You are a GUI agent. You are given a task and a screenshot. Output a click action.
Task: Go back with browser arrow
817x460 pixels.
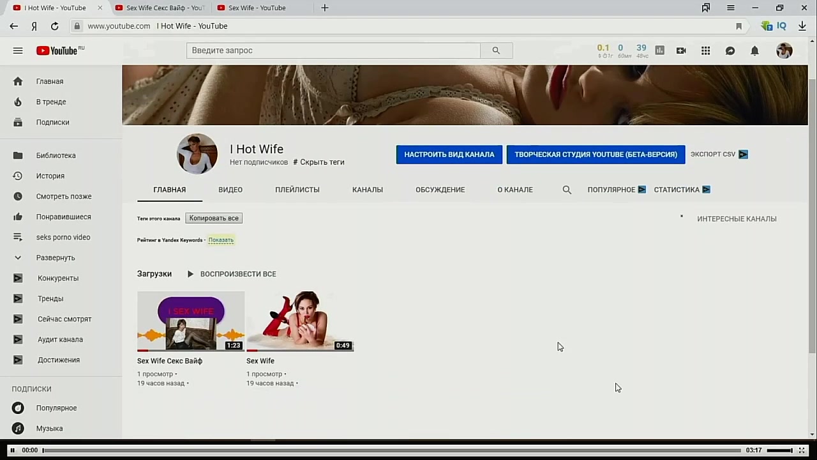(x=14, y=26)
